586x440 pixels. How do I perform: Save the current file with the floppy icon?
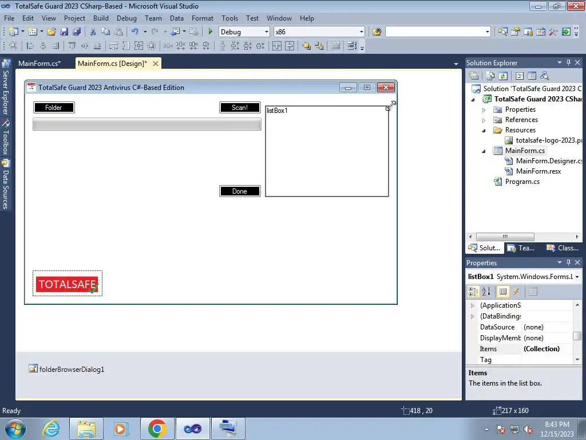click(x=64, y=32)
